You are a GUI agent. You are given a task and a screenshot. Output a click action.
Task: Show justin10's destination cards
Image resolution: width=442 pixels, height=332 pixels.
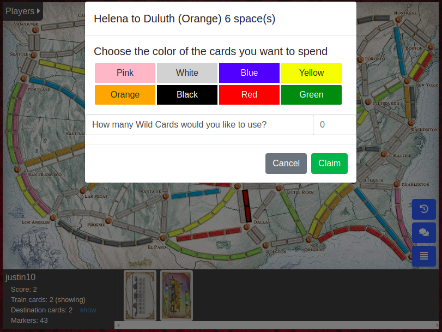88,310
